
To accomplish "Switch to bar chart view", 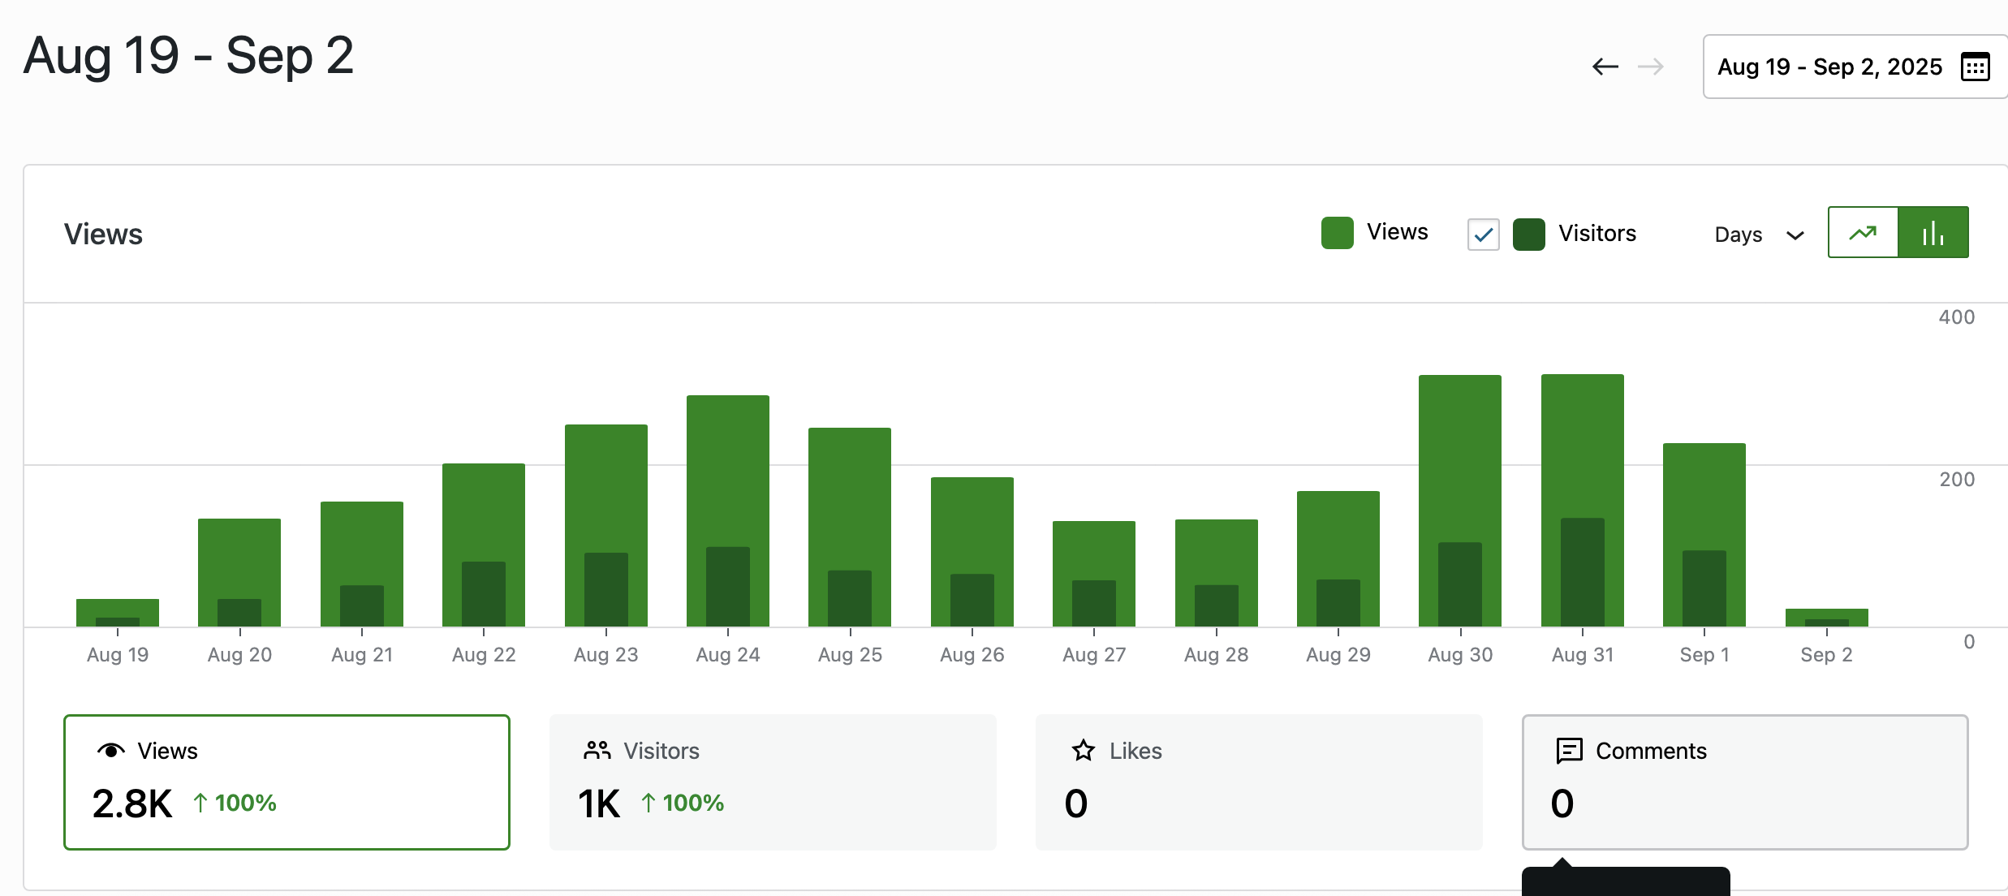I will click(1933, 233).
